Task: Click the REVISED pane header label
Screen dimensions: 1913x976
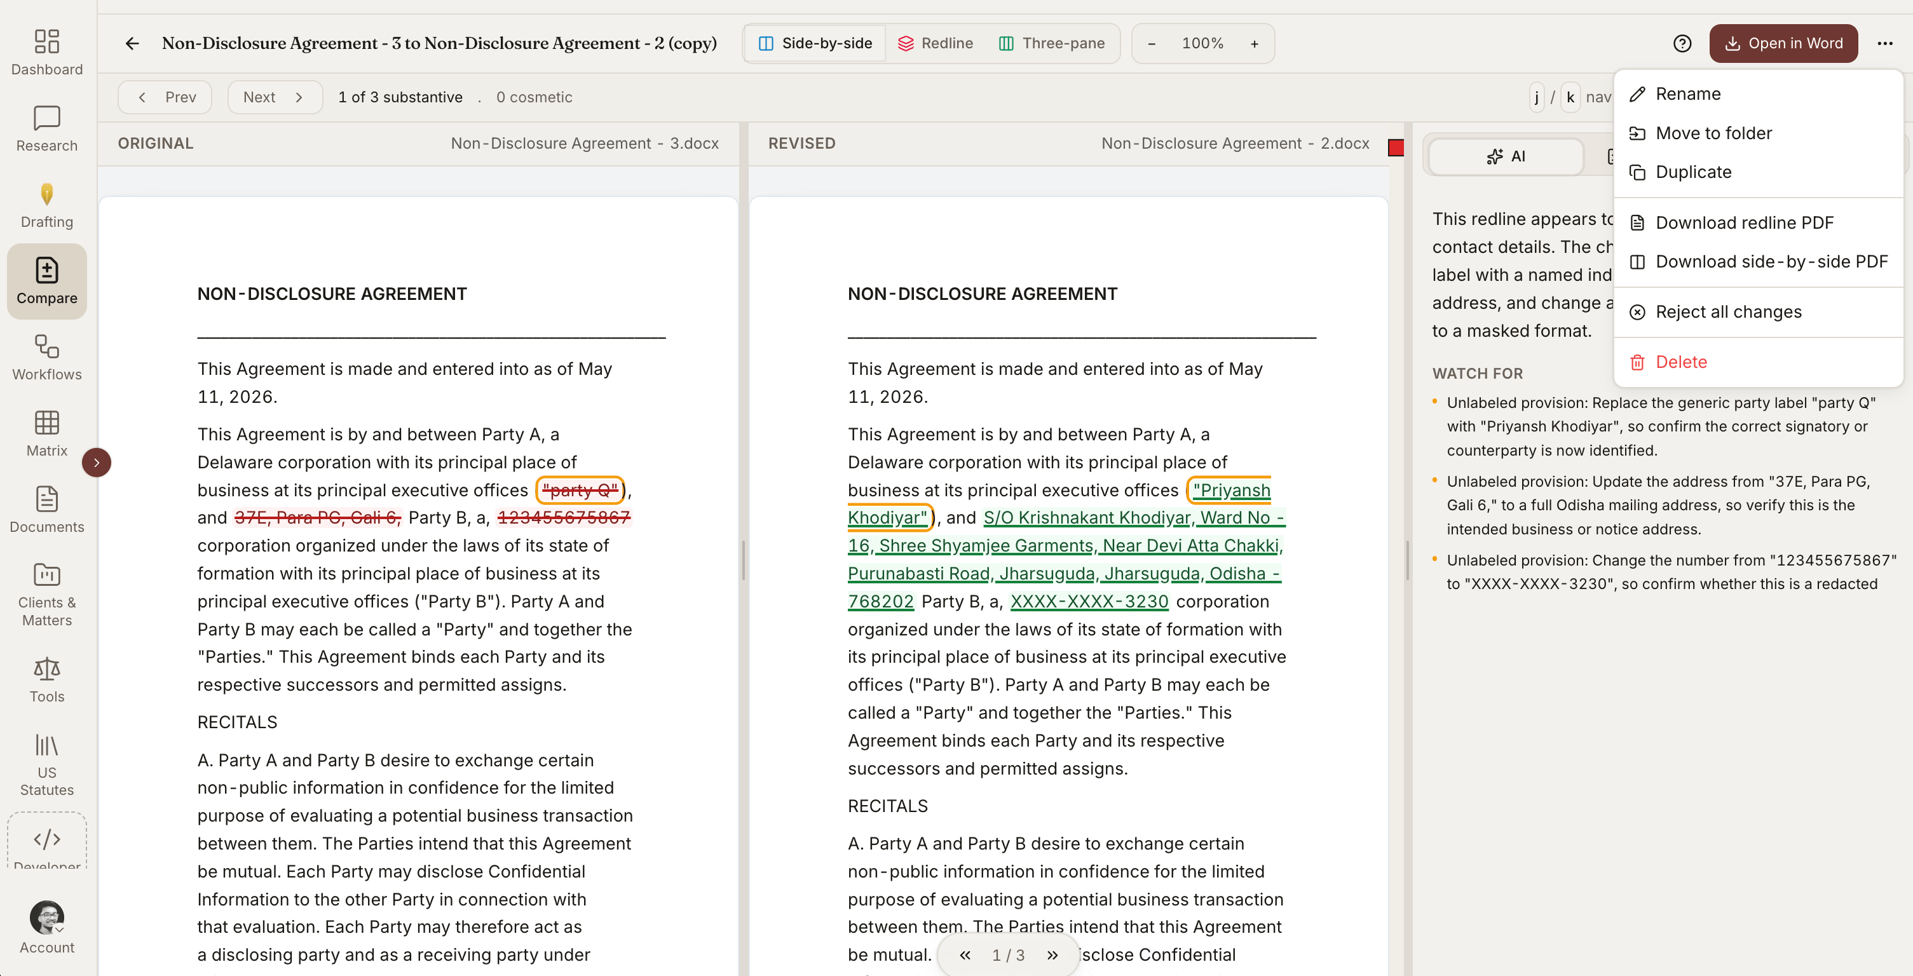Action: click(802, 143)
